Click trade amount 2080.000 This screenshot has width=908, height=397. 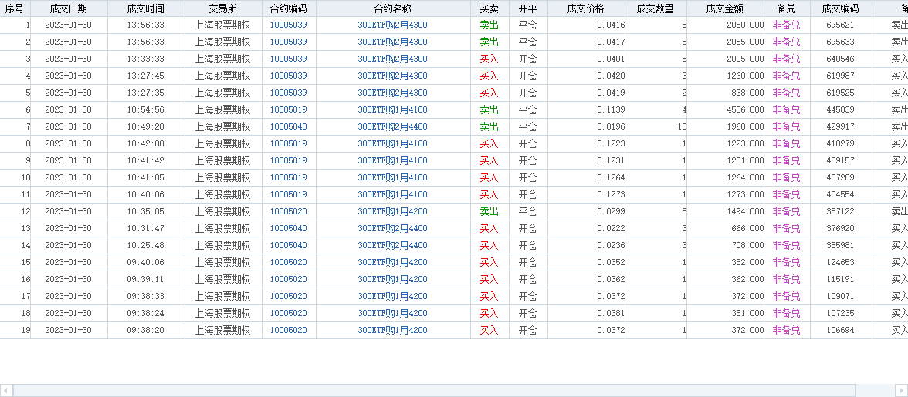pyautogui.click(x=745, y=25)
